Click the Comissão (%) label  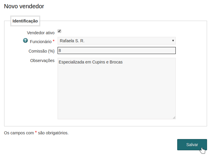41,51
